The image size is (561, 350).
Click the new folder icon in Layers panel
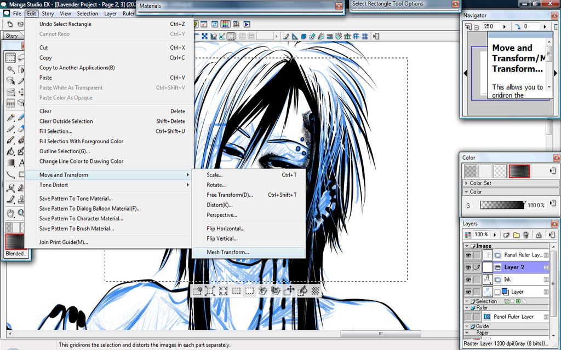516,235
